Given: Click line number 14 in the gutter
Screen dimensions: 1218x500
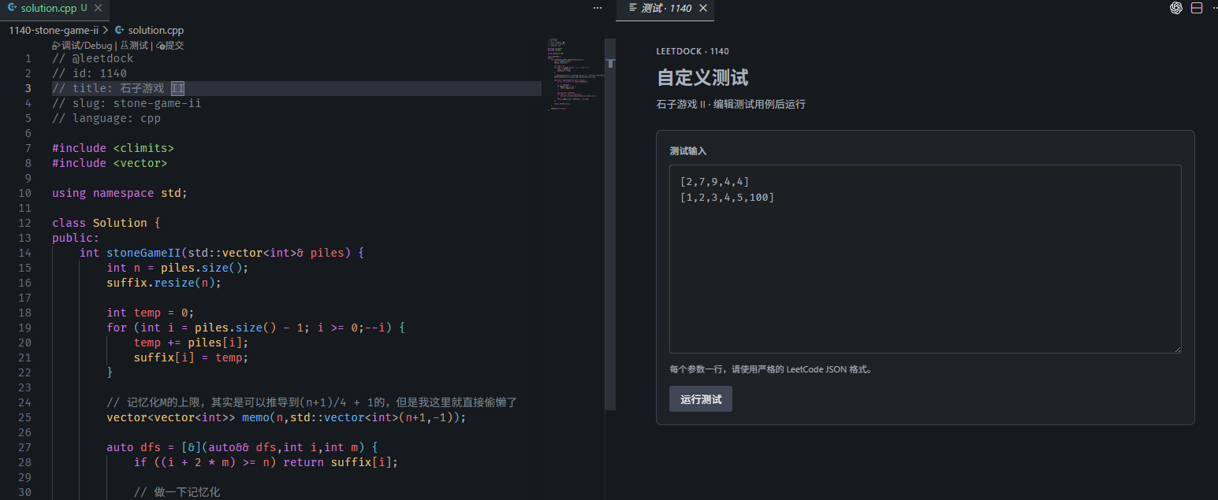Looking at the screenshot, I should point(24,253).
